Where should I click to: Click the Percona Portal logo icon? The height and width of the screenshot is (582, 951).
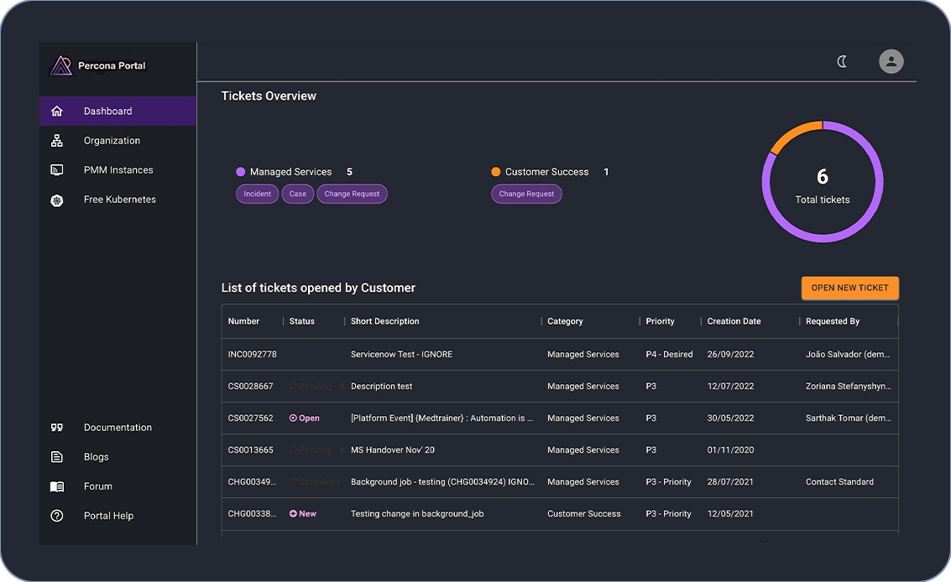61,65
